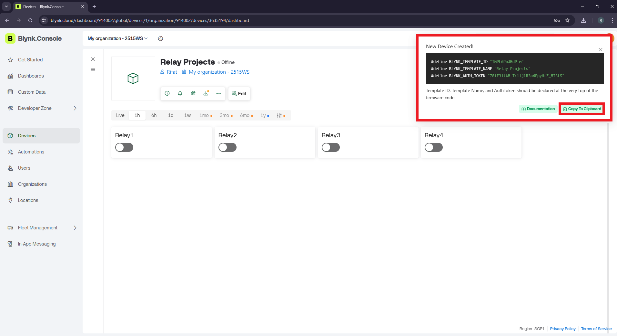Viewport: 617px width, 336px height.
Task: Open custom time range sliders icon
Action: click(279, 115)
